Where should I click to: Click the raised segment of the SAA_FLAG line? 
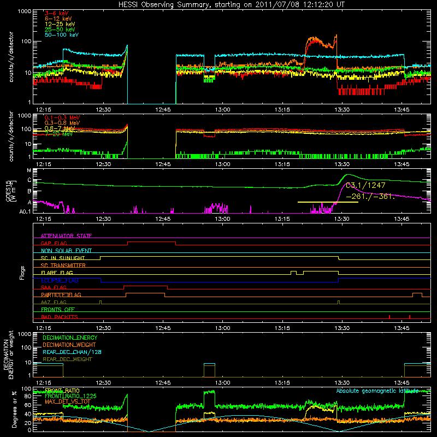tap(145, 286)
